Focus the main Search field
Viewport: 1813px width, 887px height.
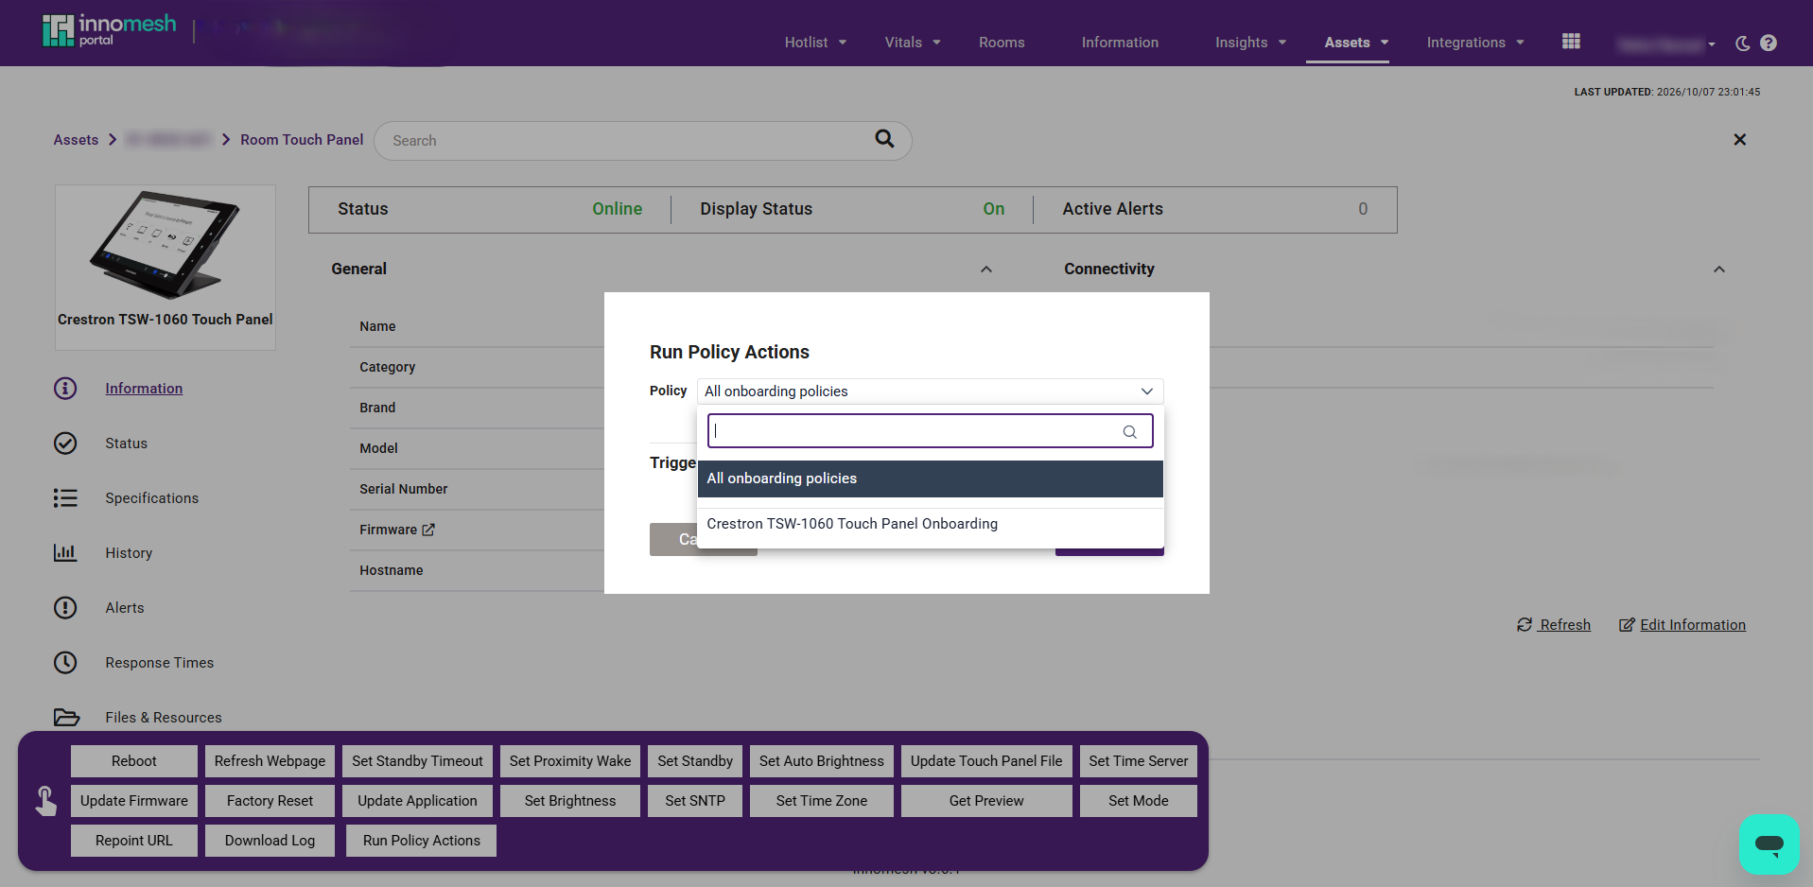point(643,140)
